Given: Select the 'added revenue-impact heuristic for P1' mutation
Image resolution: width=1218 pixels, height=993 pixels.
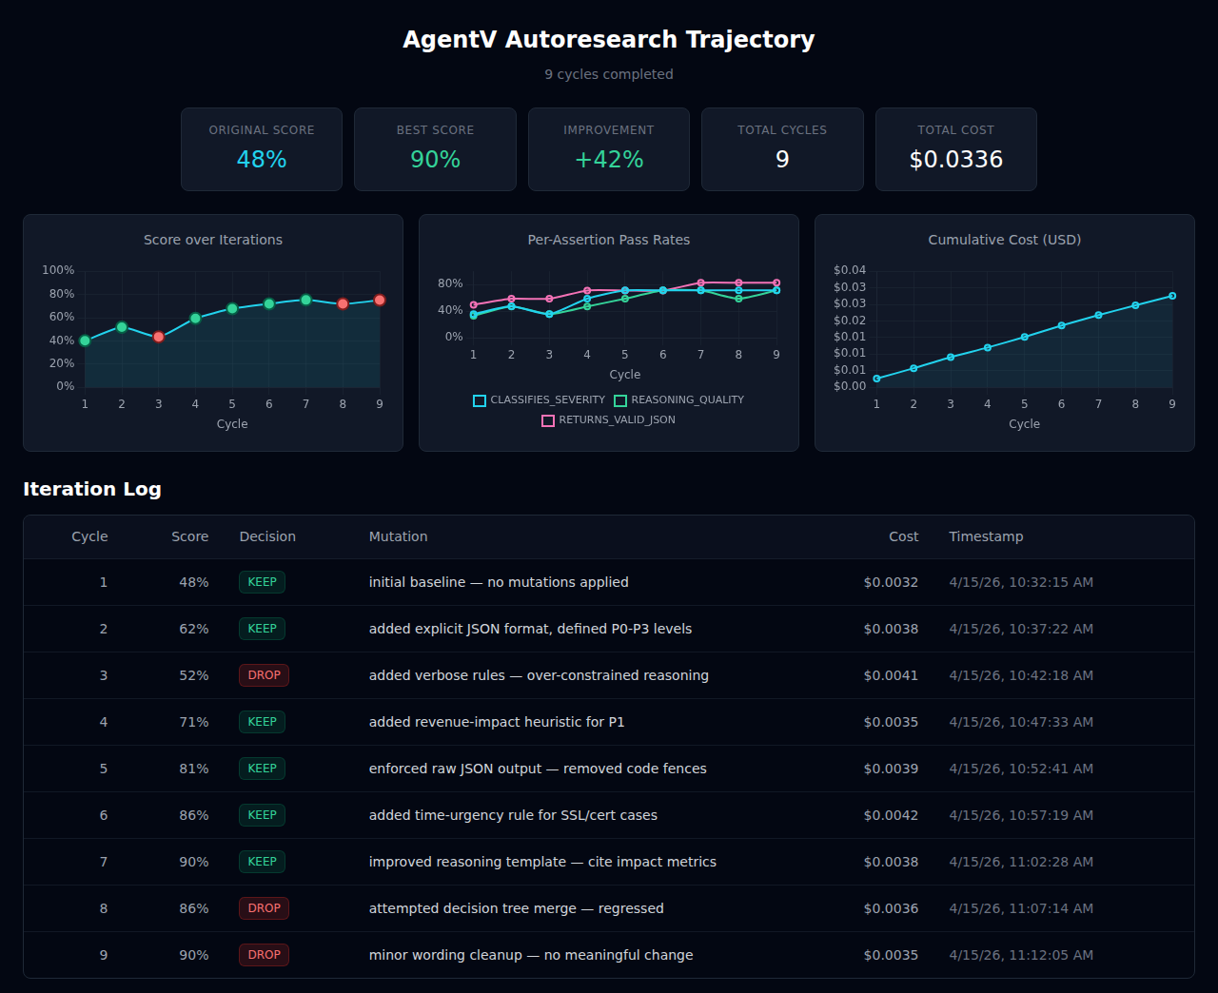Looking at the screenshot, I should 497,722.
